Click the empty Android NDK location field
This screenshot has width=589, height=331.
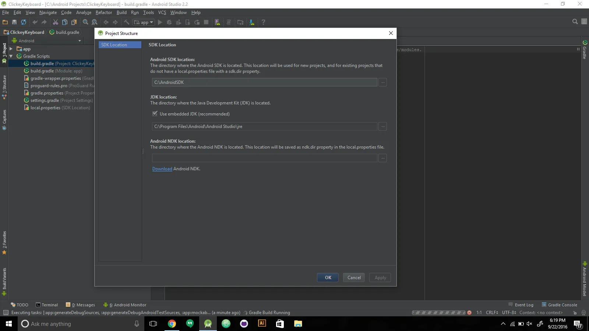click(x=265, y=158)
